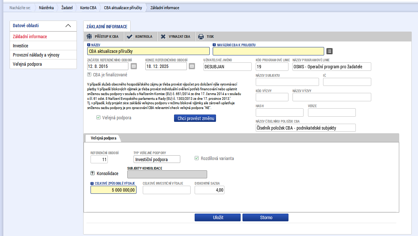Click Chci provést změnu button
418x236 pixels.
pyautogui.click(x=195, y=118)
